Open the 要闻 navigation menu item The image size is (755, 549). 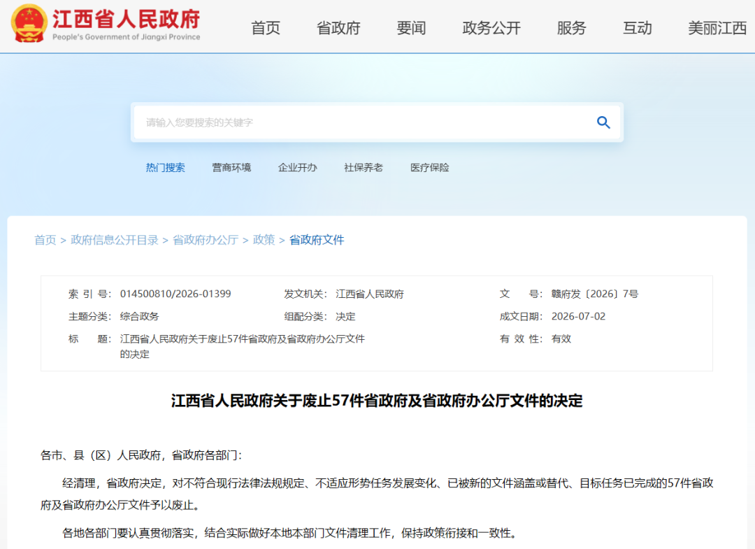point(411,28)
